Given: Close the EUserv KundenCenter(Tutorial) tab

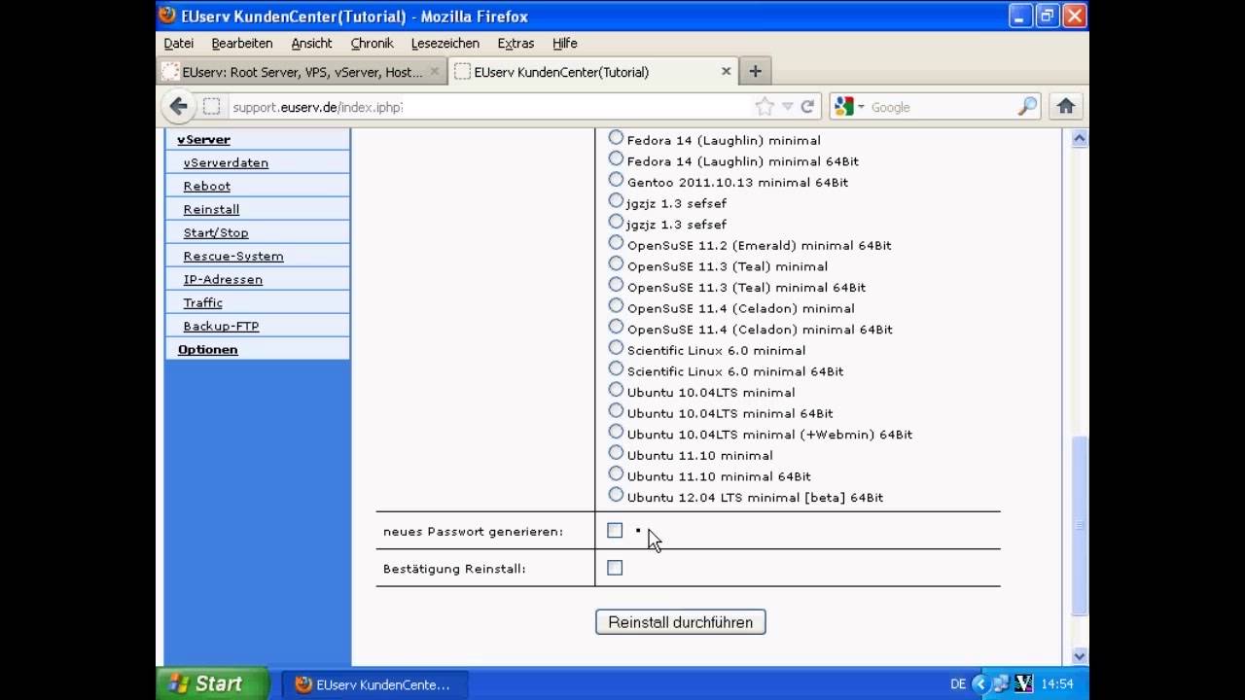Looking at the screenshot, I should (726, 71).
